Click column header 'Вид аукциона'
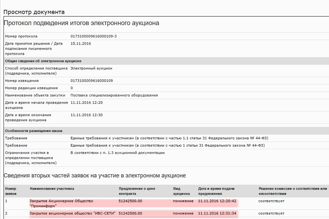The image size is (329, 219). (x=181, y=191)
